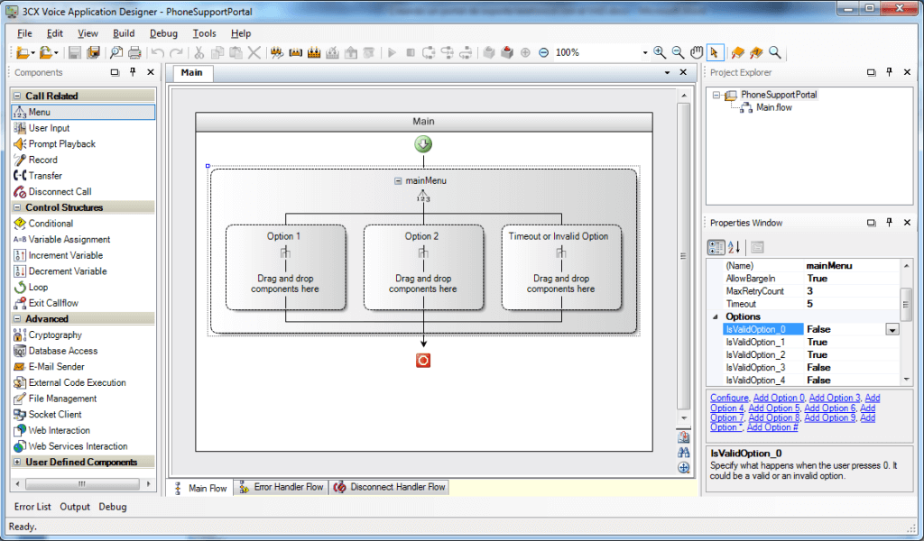Toggle pin on the Project Explorer panel
Screen dimensions: 924x541
(x=889, y=72)
